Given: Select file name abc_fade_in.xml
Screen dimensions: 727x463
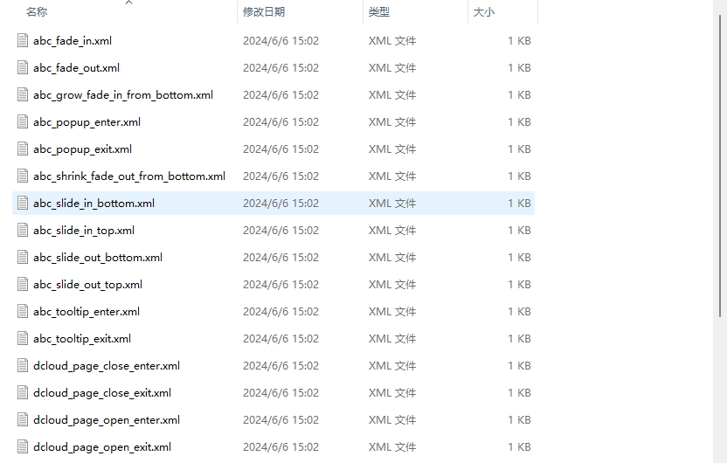Looking at the screenshot, I should (73, 41).
